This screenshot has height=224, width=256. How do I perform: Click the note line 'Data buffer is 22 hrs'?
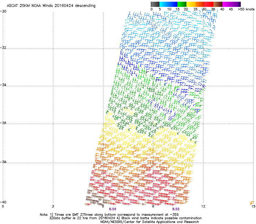tap(125, 218)
